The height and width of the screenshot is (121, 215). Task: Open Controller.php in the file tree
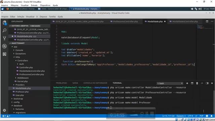(26, 68)
